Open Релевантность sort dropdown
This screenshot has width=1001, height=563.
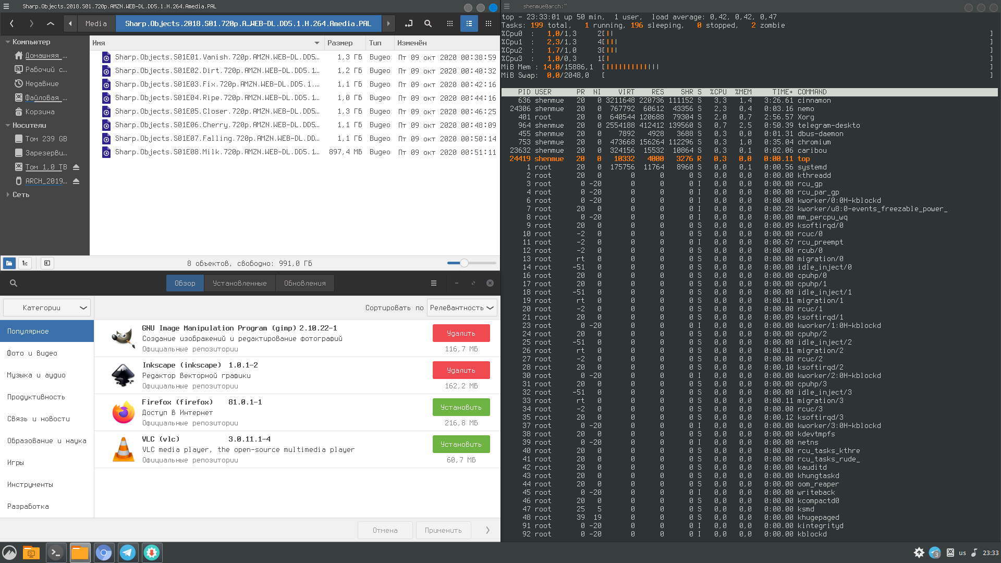[x=462, y=308]
